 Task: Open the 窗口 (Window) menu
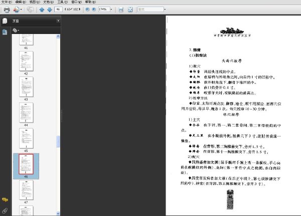[76, 2]
